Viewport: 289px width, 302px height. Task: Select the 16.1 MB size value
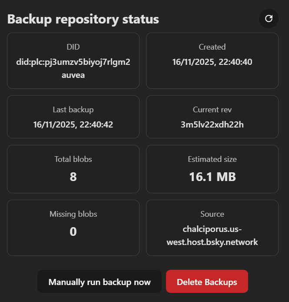[212, 177]
